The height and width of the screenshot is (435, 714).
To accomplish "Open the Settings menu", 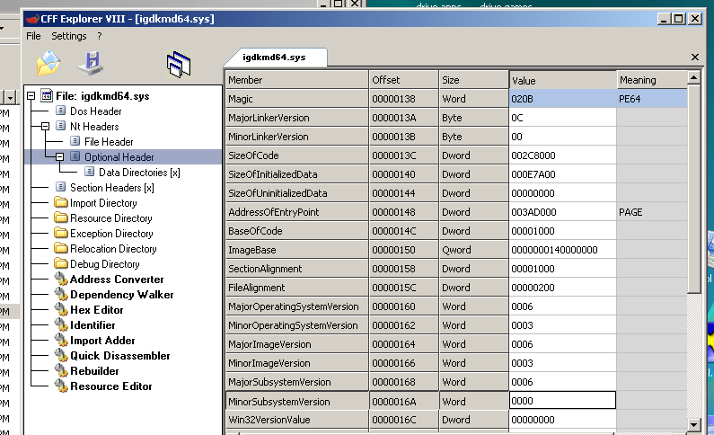I will coord(69,36).
